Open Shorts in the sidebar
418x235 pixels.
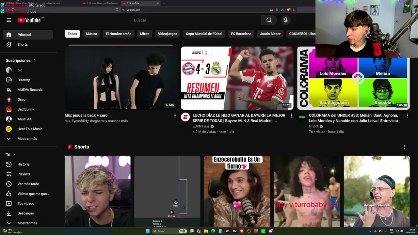pyautogui.click(x=28, y=44)
